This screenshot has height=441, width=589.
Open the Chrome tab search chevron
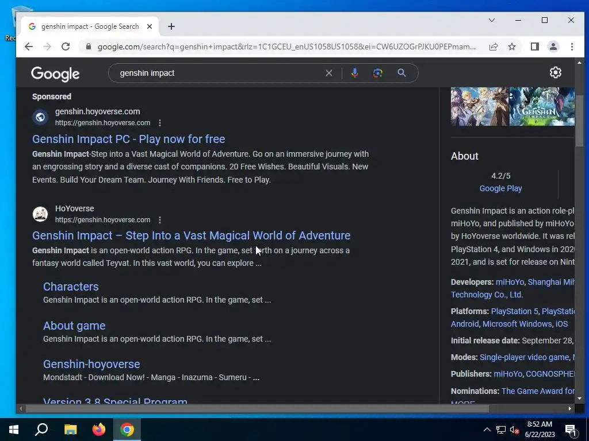(x=492, y=20)
